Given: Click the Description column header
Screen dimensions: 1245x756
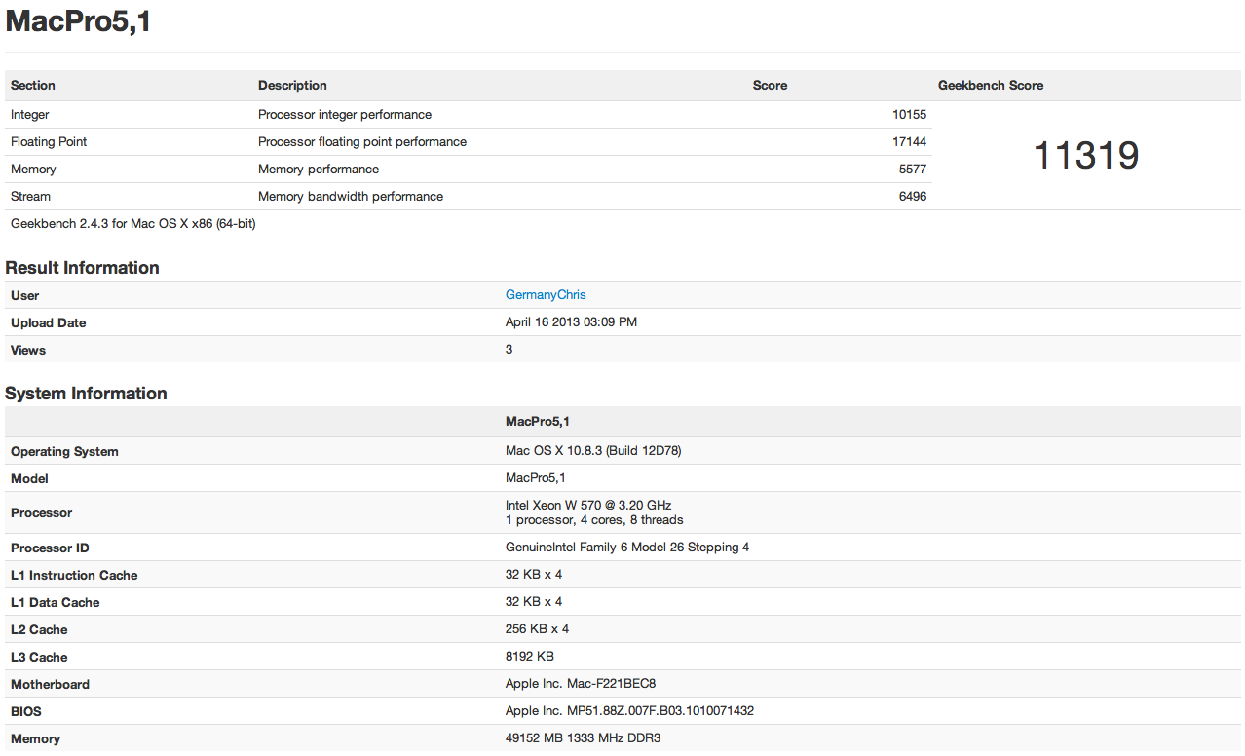Looking at the screenshot, I should [292, 85].
